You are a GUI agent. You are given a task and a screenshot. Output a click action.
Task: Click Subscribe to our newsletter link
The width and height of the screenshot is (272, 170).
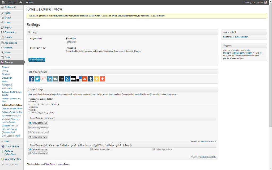(235, 37)
